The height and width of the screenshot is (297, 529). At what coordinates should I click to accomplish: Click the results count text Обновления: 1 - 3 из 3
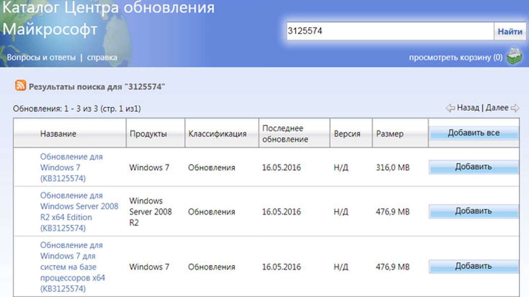77,109
